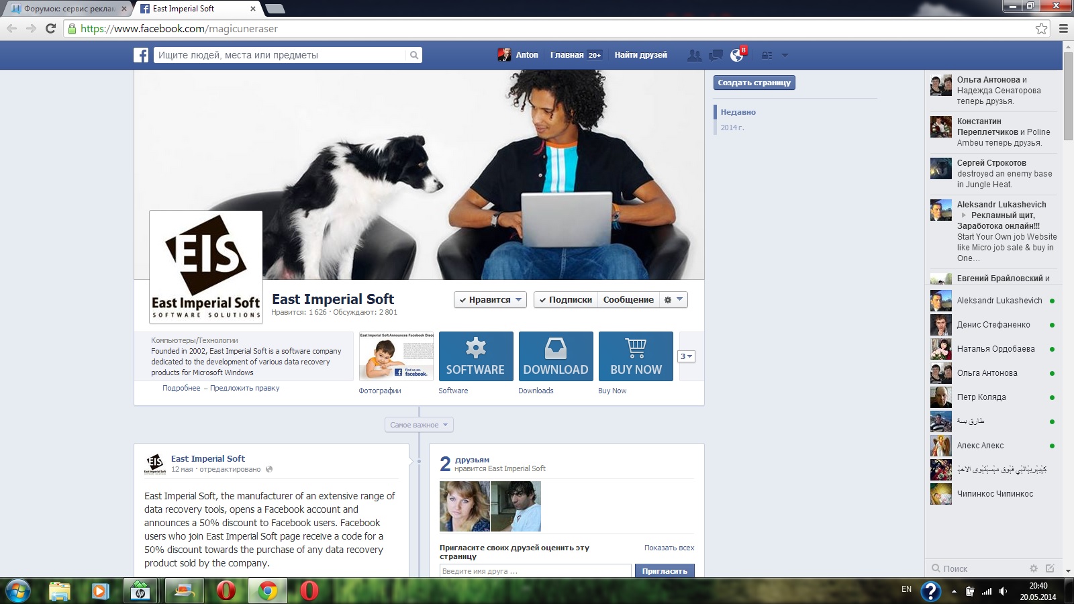The image size is (1074, 604).
Task: Click Предложить правку link
Action: coord(244,388)
